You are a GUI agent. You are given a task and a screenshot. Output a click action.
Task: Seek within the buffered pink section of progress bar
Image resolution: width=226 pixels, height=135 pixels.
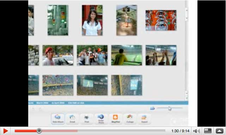point(60,131)
